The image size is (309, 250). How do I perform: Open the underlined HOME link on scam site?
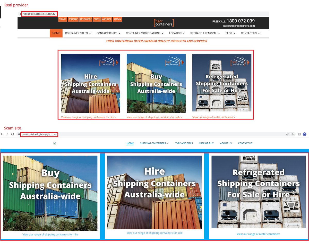(130, 143)
